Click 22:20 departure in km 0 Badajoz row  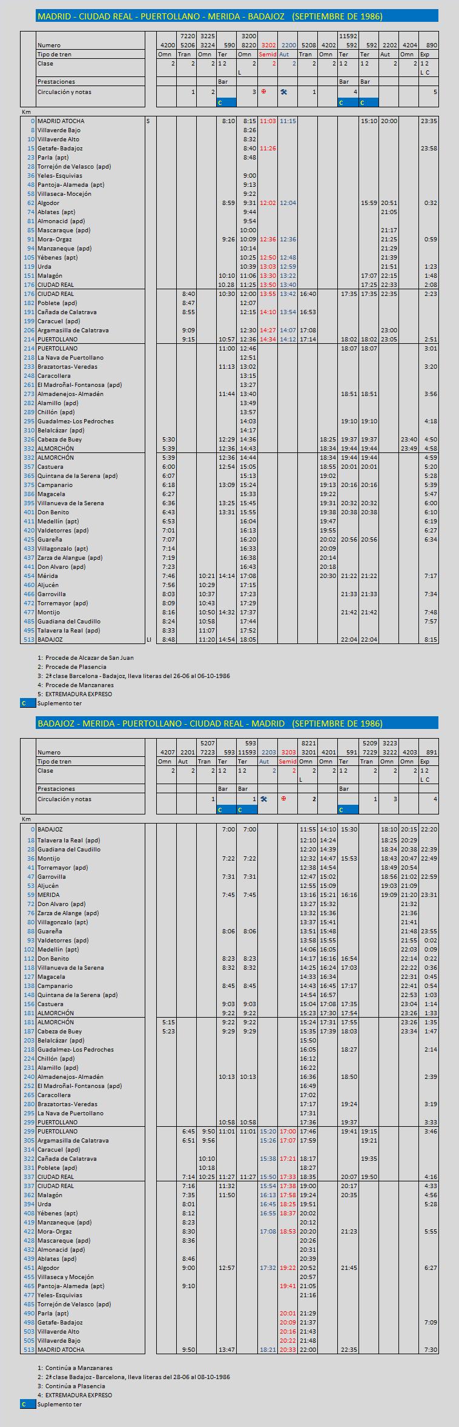coord(429,829)
